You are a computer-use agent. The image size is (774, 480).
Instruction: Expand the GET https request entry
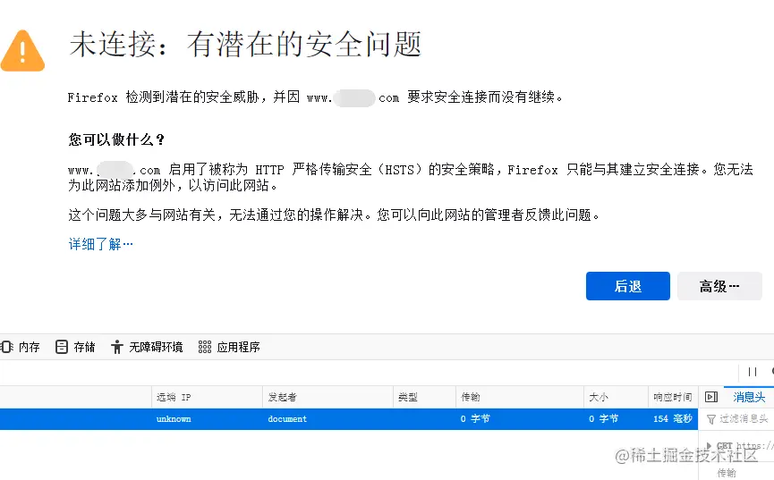pyautogui.click(x=709, y=446)
